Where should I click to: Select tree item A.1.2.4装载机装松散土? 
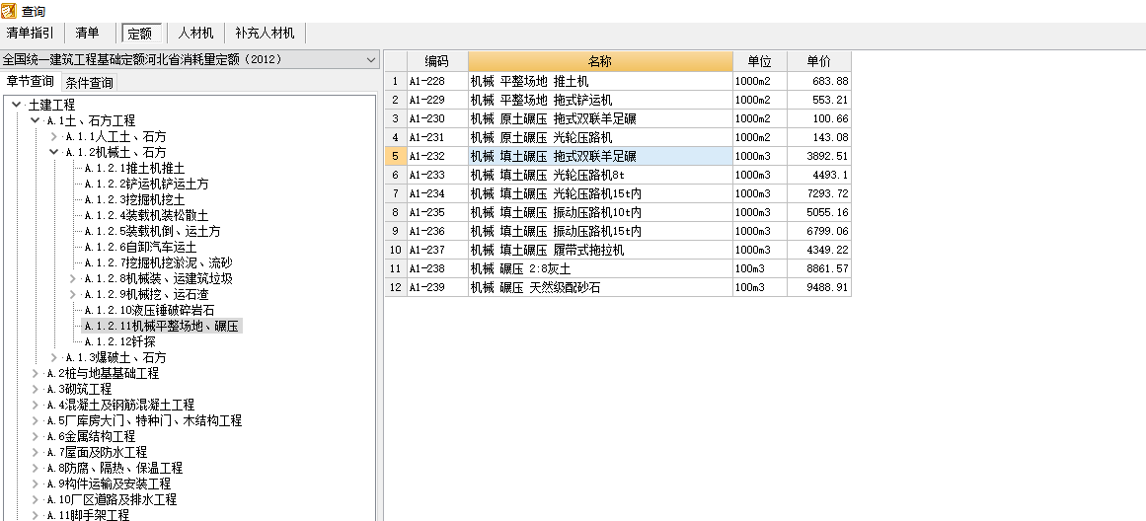point(146,215)
